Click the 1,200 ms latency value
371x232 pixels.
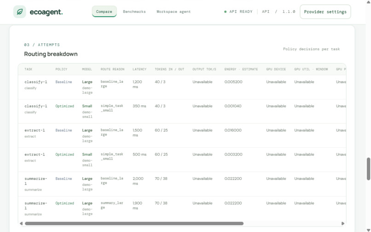point(137,84)
